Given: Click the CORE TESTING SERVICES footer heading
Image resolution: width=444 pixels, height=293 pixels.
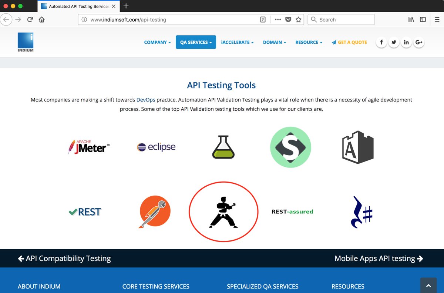Looking at the screenshot, I should pyautogui.click(x=156, y=286).
